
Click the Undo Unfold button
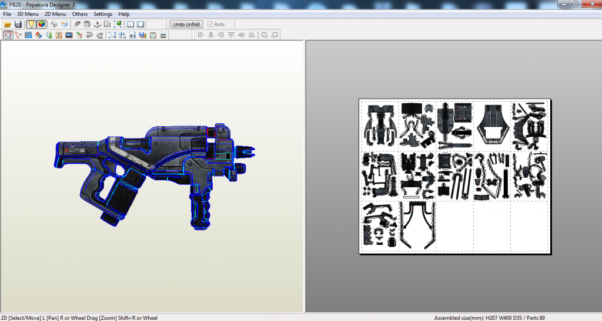186,24
